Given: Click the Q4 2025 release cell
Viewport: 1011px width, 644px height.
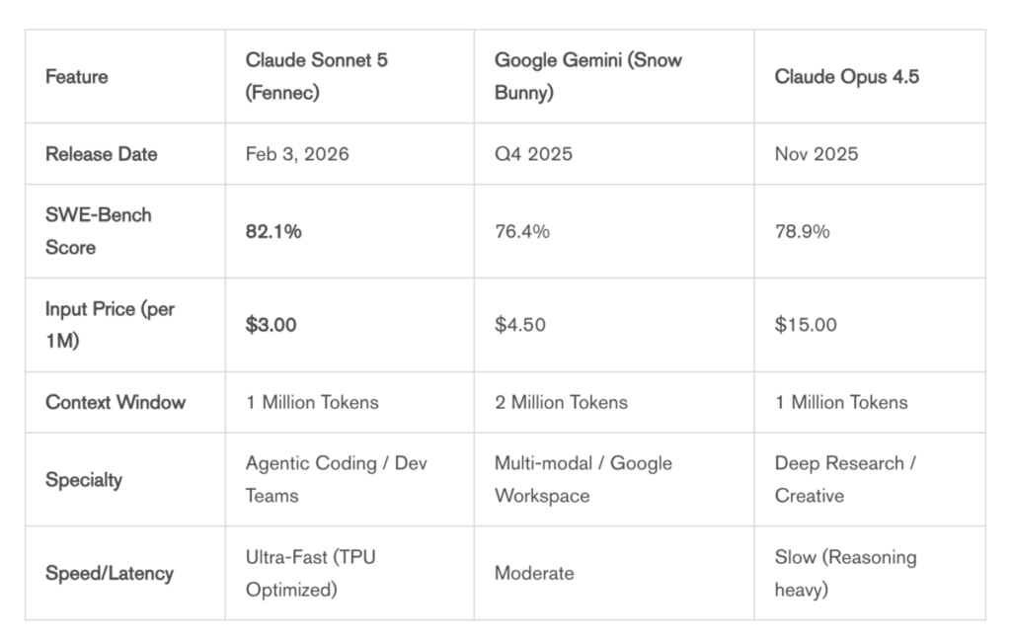Looking at the screenshot, I should [x=533, y=154].
